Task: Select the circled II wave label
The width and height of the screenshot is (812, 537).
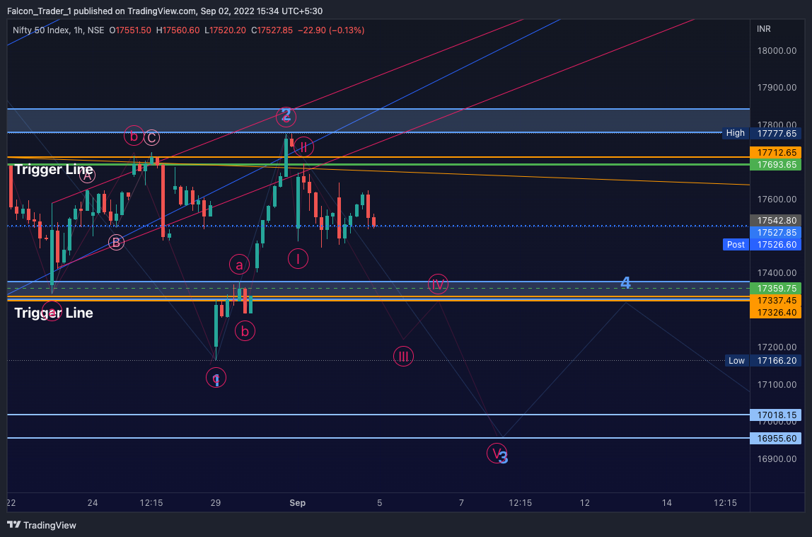Action: pos(303,147)
